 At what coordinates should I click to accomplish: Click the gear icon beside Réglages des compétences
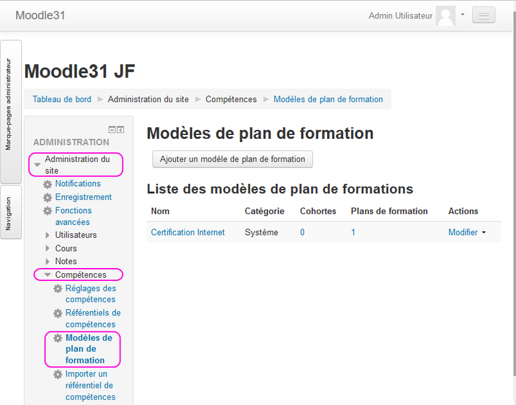click(57, 289)
